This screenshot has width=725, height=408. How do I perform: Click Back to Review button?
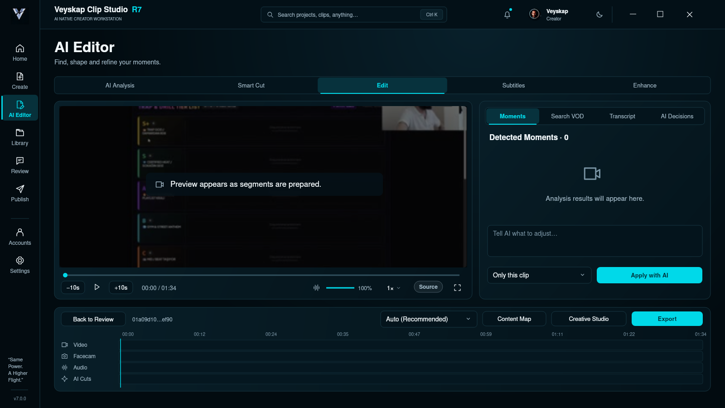(x=93, y=319)
